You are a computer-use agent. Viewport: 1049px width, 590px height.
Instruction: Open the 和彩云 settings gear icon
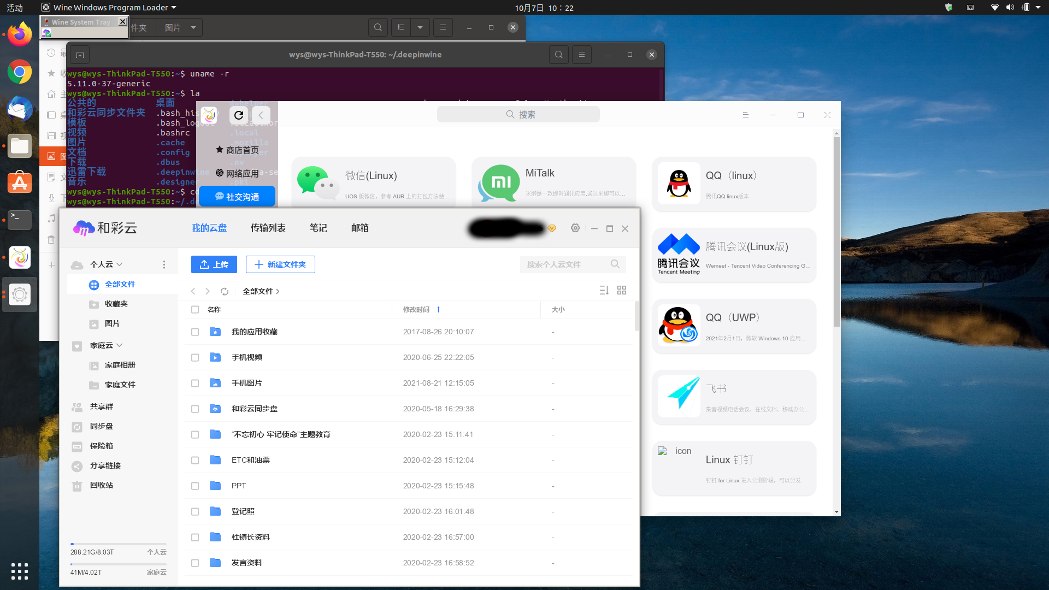click(575, 228)
